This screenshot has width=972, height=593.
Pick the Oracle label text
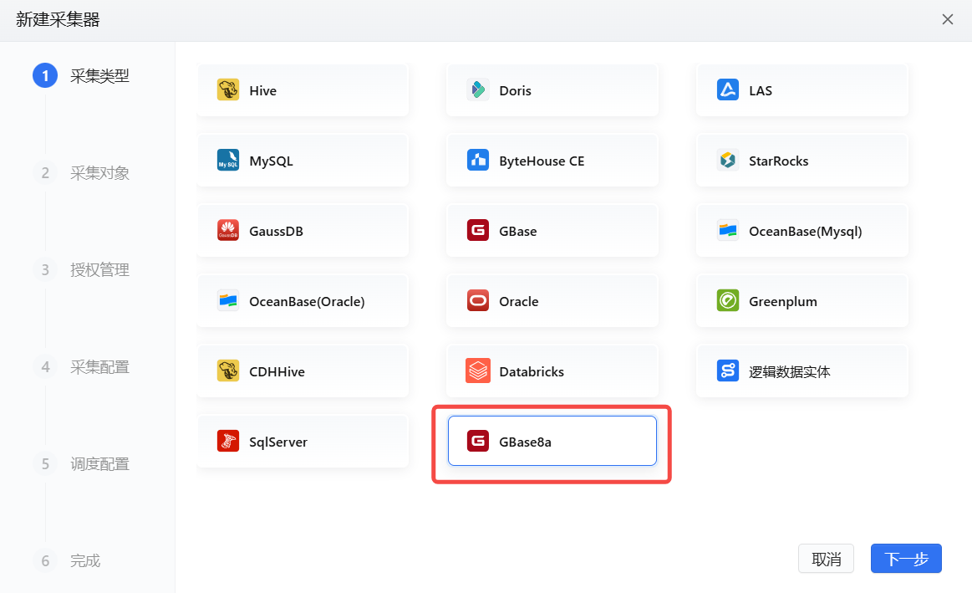[x=519, y=301]
